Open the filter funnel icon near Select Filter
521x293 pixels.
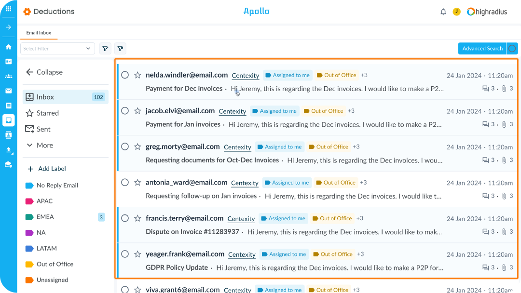click(x=105, y=48)
